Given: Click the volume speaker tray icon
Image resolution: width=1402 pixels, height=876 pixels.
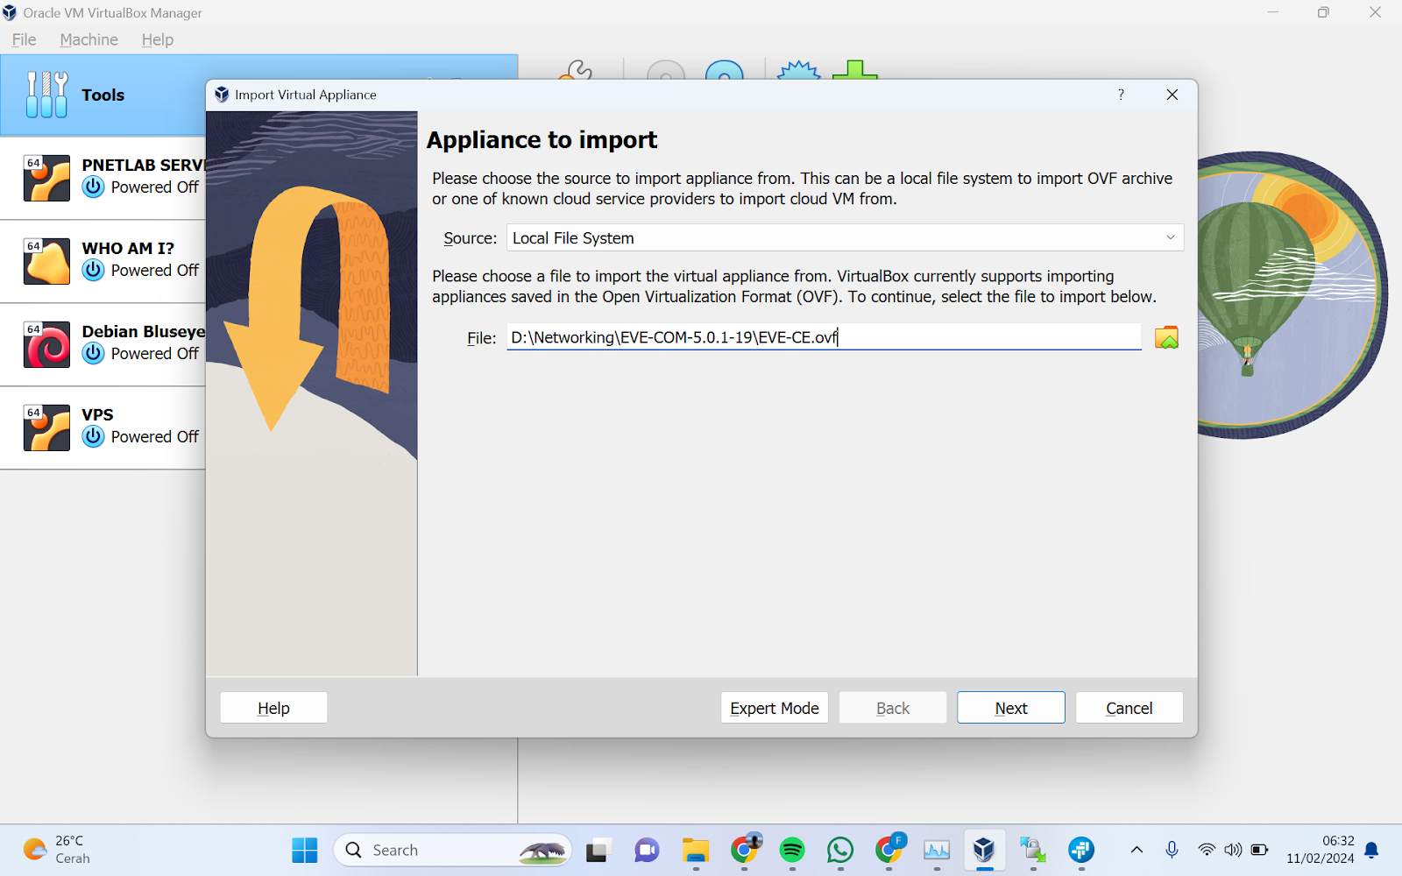Looking at the screenshot, I should click(1233, 850).
